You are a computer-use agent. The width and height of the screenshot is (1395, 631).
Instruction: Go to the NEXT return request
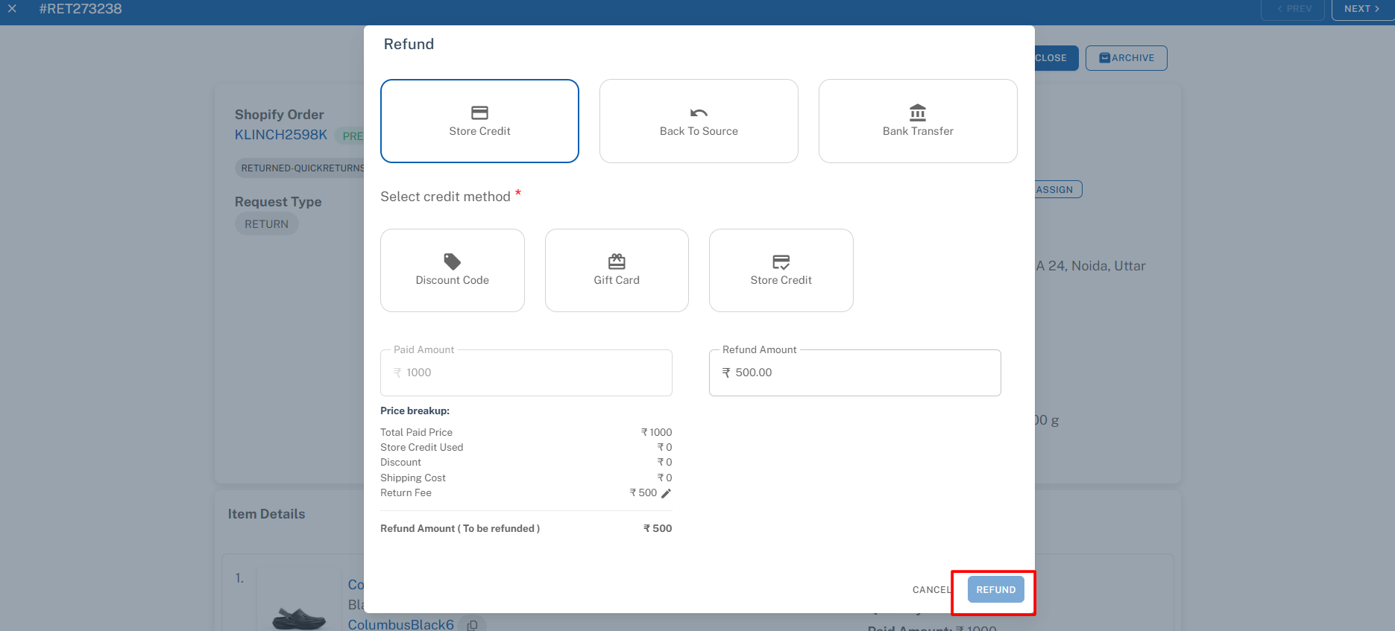click(1361, 9)
